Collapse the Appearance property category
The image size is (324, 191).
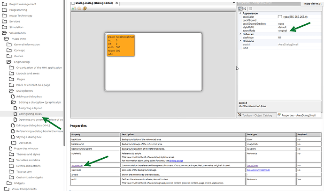240,13
